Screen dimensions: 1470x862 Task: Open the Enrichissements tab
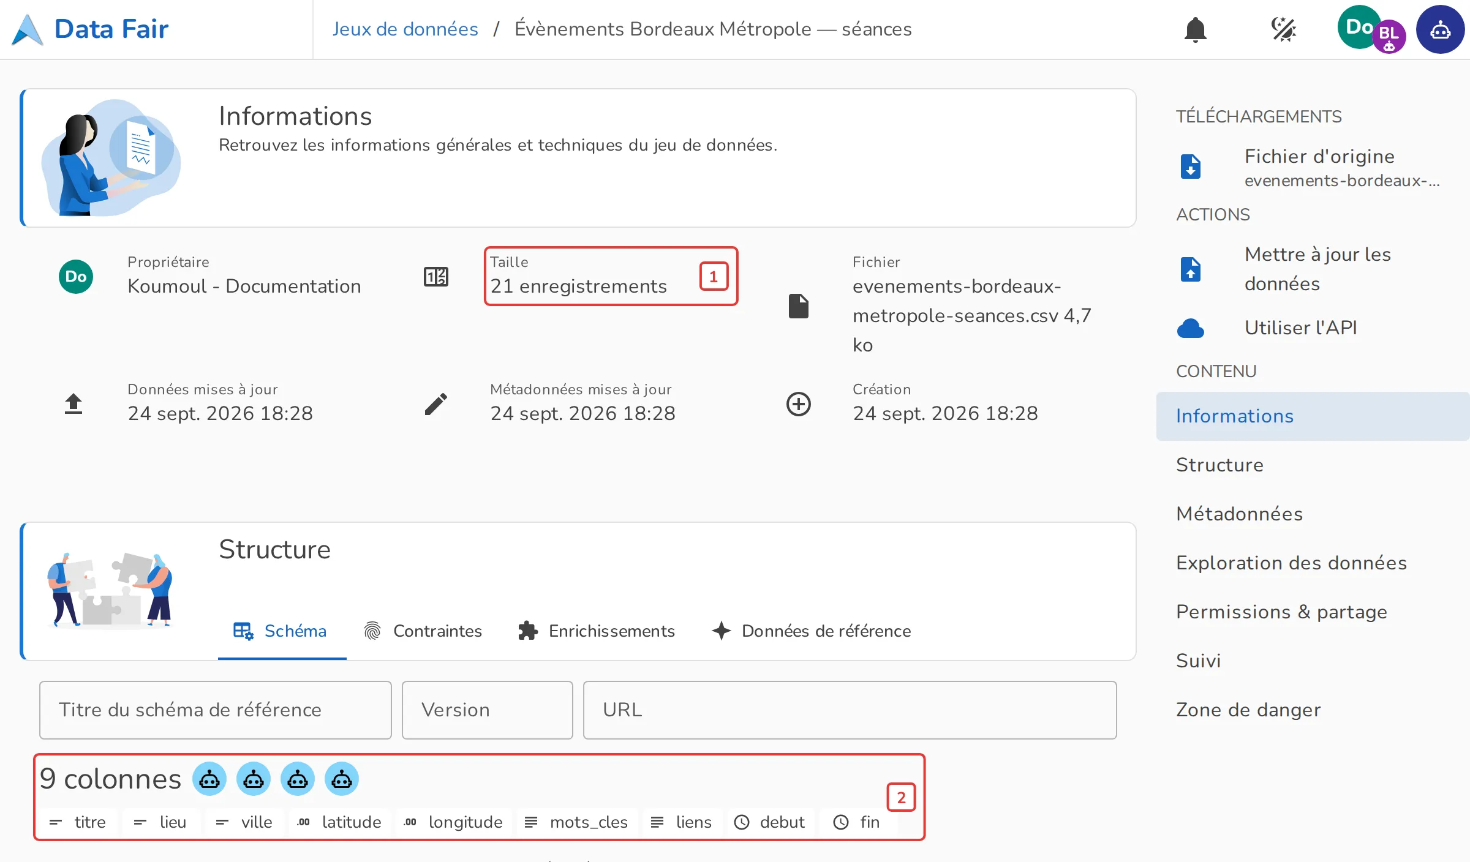(x=597, y=631)
